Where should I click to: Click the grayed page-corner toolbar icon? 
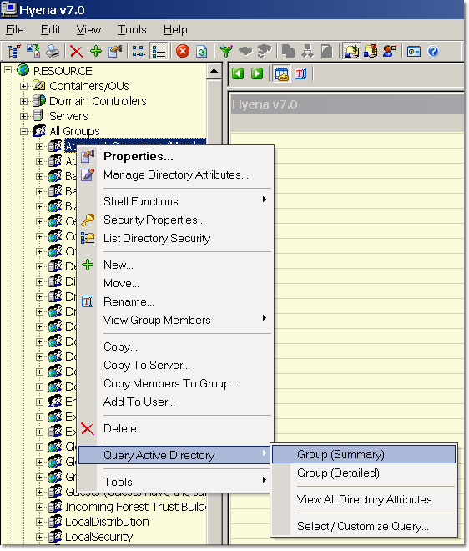(x=327, y=51)
